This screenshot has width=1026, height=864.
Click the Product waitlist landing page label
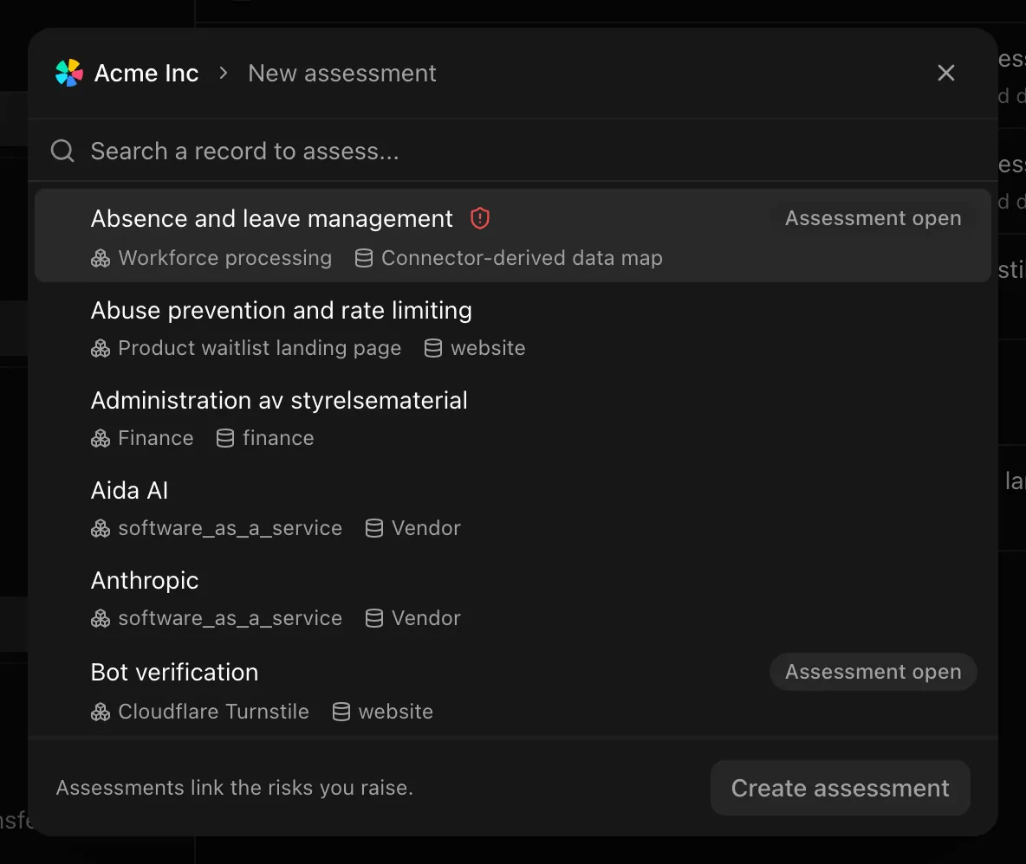tap(260, 348)
